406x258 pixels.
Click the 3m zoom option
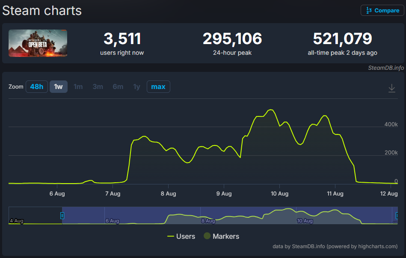(98, 87)
